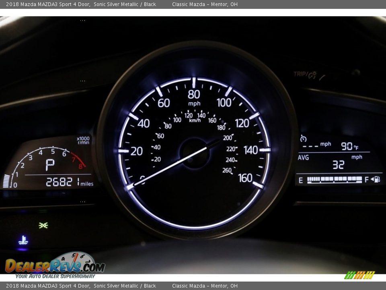The width and height of the screenshot is (386, 290).
Task: Click the P gear indicator
Action: pyautogui.click(x=50, y=164)
